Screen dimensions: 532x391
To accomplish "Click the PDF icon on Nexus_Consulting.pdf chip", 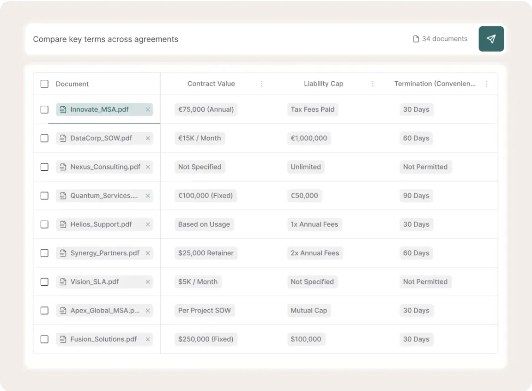I will pyautogui.click(x=63, y=167).
